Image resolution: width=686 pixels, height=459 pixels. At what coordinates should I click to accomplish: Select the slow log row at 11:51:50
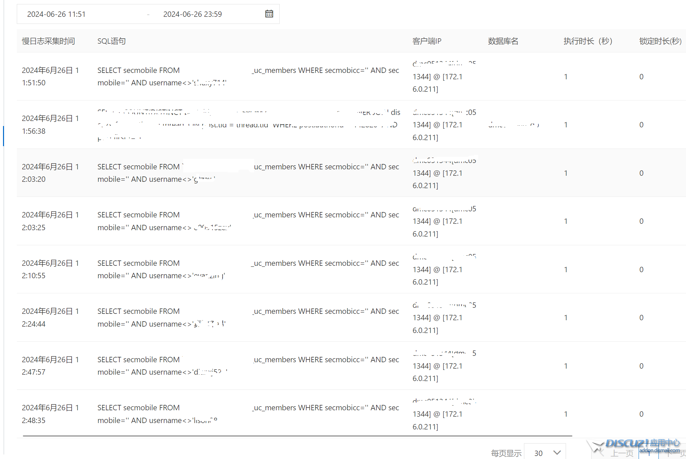click(x=50, y=77)
